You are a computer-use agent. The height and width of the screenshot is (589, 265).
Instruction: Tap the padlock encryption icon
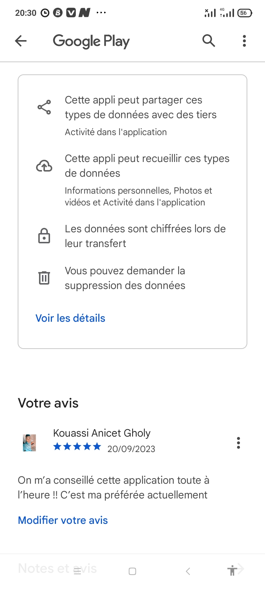pyautogui.click(x=44, y=236)
